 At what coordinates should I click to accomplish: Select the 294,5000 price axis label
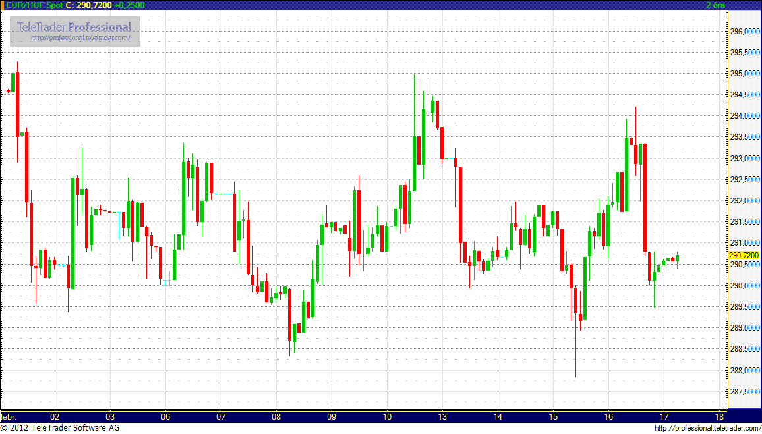click(744, 95)
